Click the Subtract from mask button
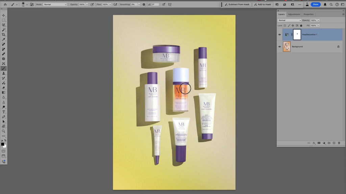 [237, 4]
